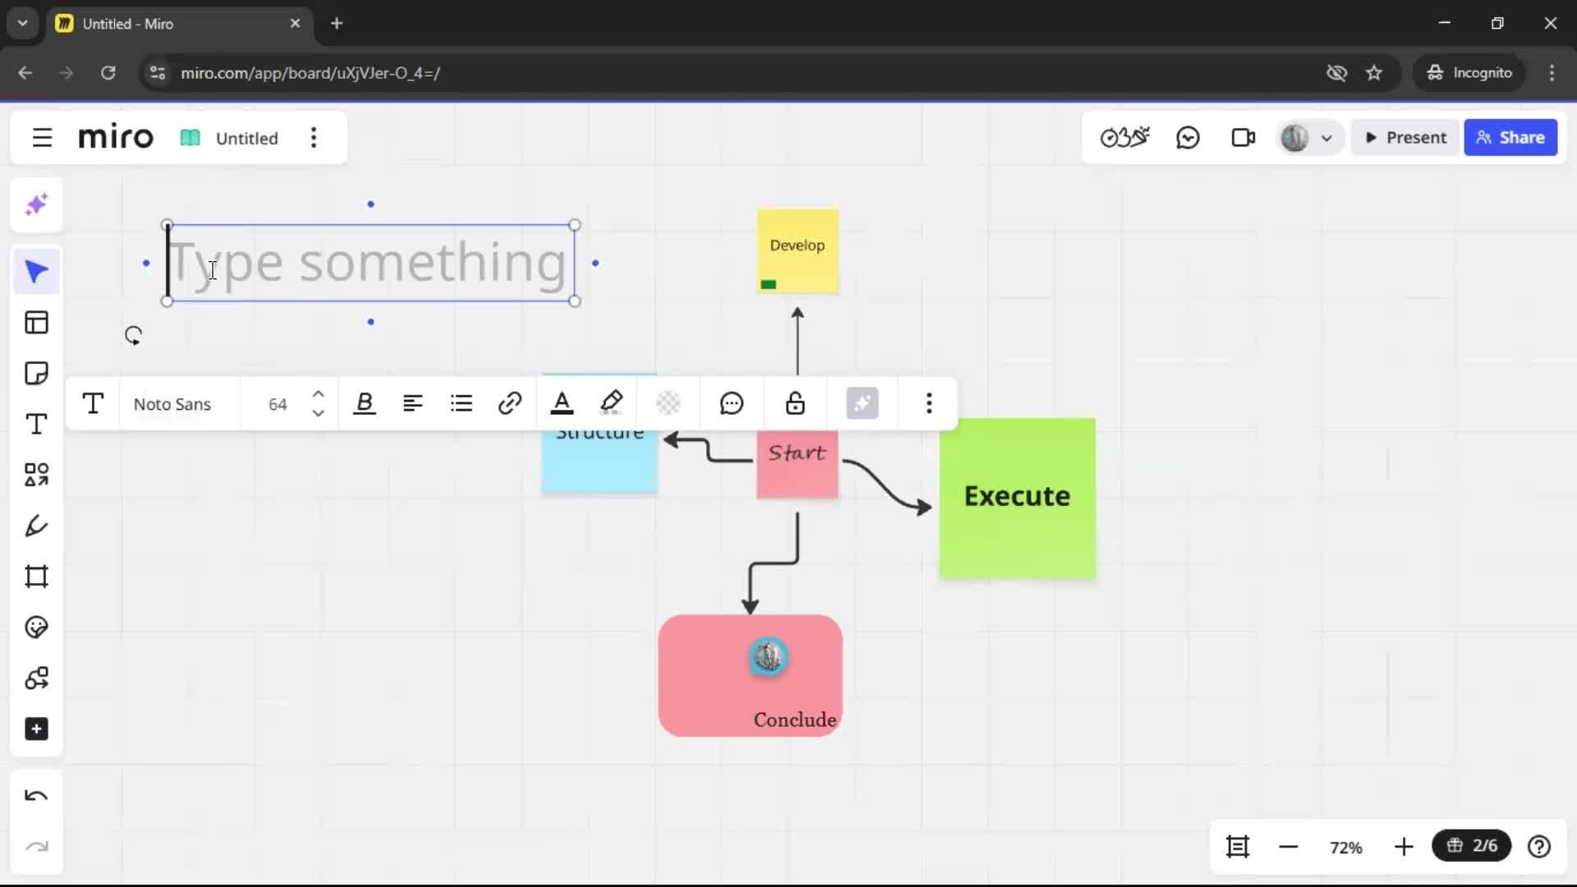Open the Noto Sans font dropdown

pos(172,405)
